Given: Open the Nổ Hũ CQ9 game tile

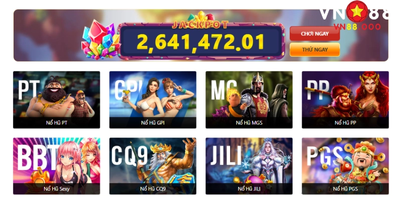Looking at the screenshot, I should click(x=153, y=166).
